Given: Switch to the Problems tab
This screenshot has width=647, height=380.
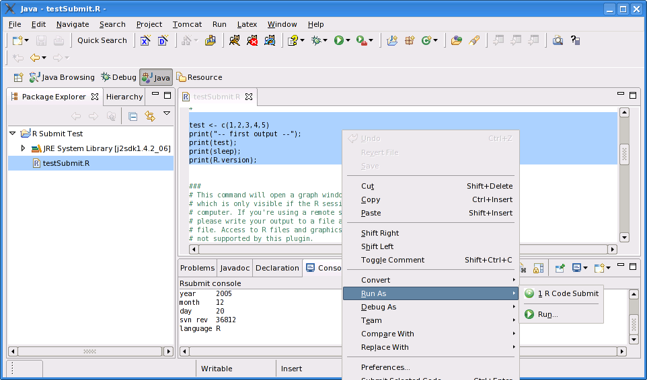Looking at the screenshot, I should (x=197, y=268).
